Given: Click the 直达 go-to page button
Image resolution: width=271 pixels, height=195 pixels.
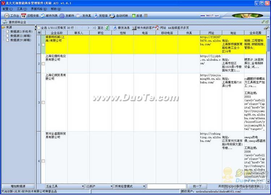Looking at the screenshot, I should pyautogui.click(x=100, y=28).
